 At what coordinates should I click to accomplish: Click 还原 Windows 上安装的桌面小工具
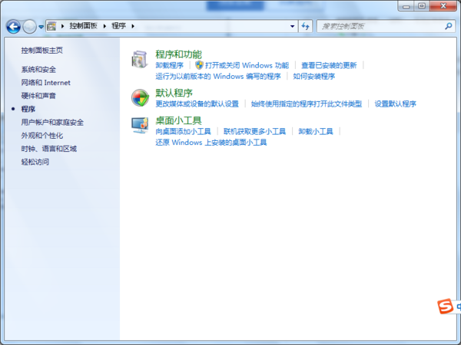coord(211,143)
